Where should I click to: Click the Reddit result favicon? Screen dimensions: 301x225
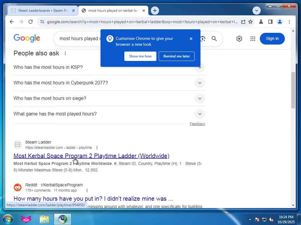click(18, 187)
